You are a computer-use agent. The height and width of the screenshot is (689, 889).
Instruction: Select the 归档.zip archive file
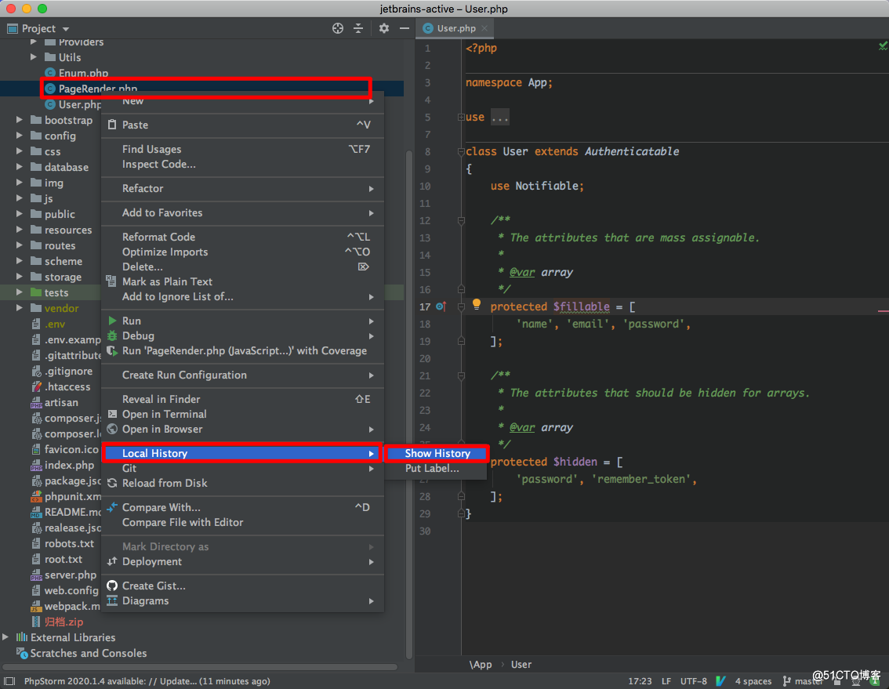point(63,622)
